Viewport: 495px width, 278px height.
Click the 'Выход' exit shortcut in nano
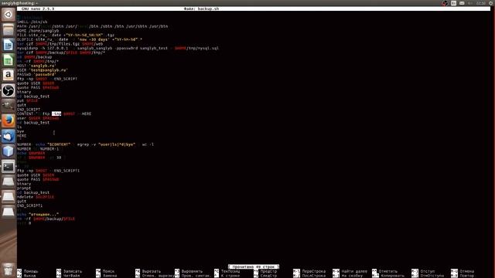coord(29,276)
